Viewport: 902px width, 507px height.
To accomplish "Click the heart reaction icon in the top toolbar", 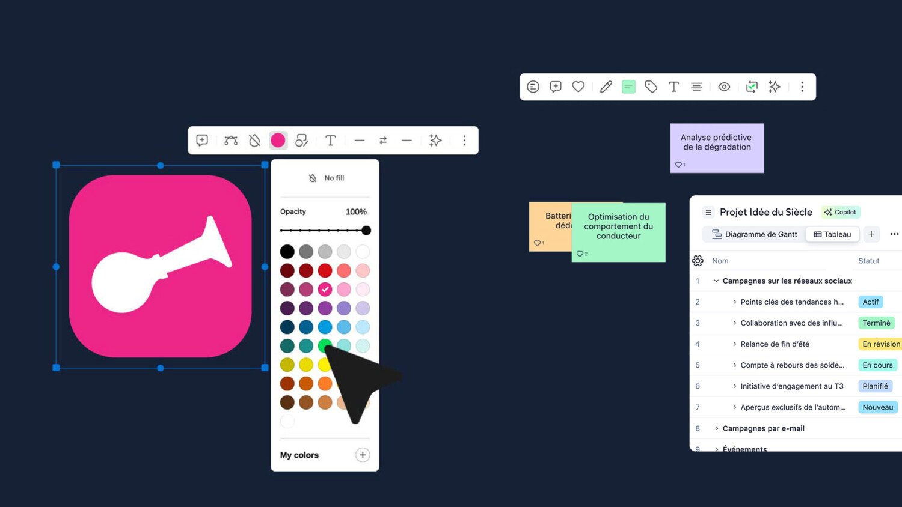I will 578,87.
